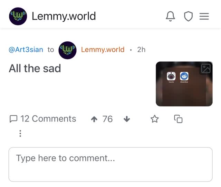The width and height of the screenshot is (221, 187).
Task: Focus the "Type here to comment" box
Action: point(110,164)
